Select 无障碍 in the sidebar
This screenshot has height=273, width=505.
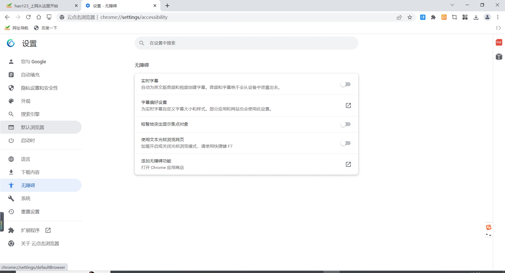point(41,185)
